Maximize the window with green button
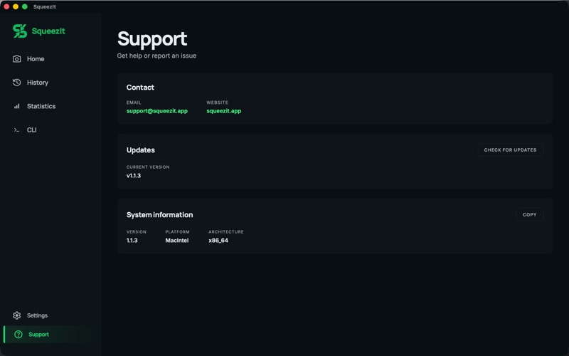This screenshot has width=569, height=356. [25, 6]
